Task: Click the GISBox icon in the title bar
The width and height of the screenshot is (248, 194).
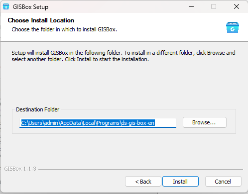Action: click(x=6, y=7)
